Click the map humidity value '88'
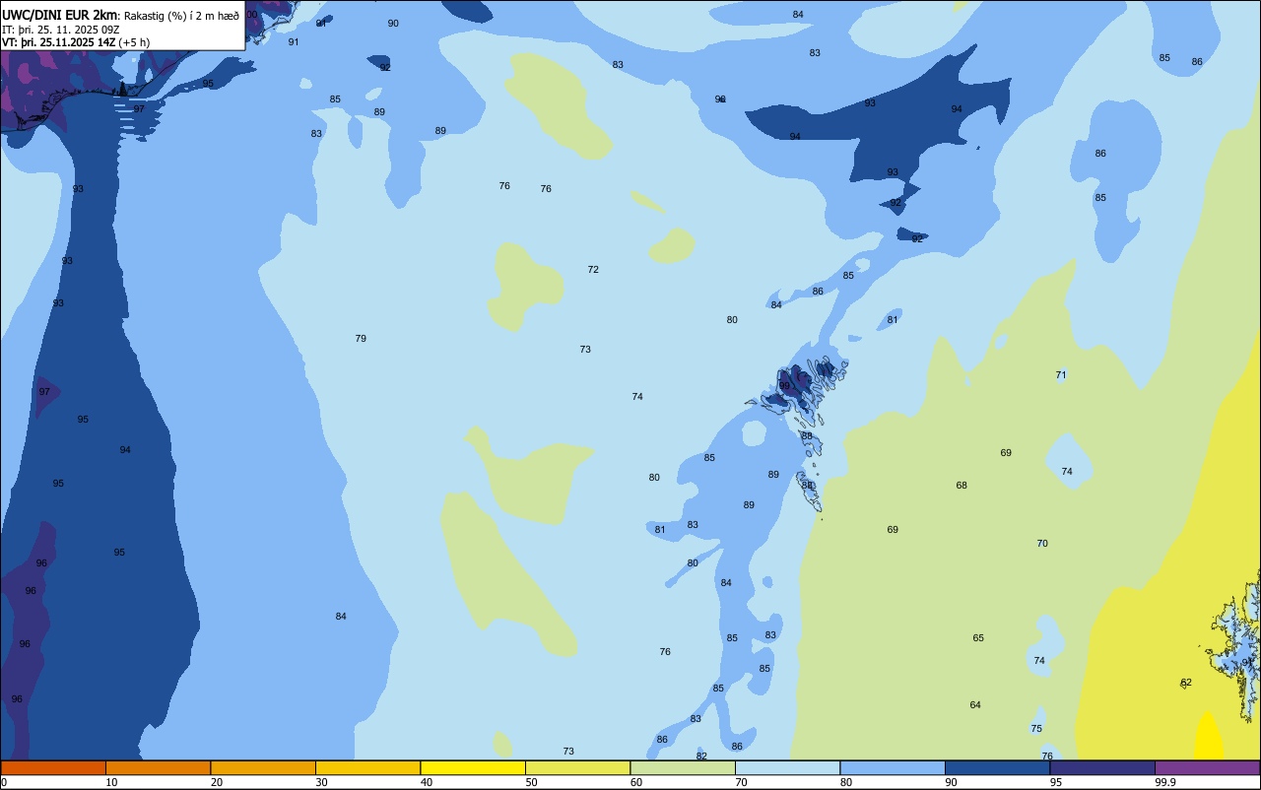The image size is (1261, 790). click(x=807, y=436)
